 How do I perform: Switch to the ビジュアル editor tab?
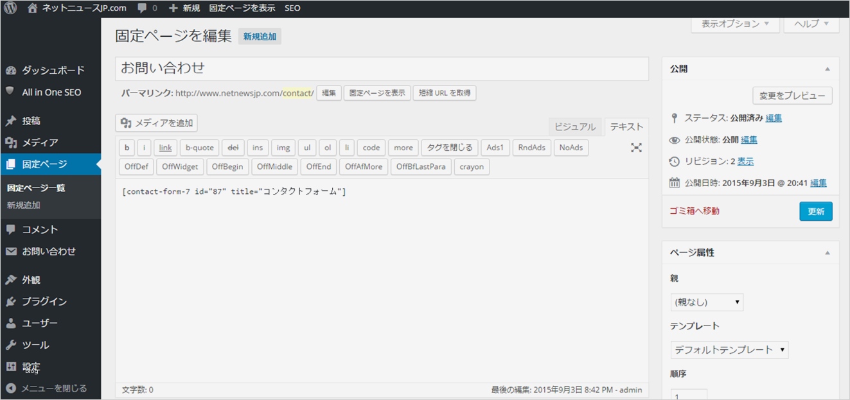click(575, 127)
